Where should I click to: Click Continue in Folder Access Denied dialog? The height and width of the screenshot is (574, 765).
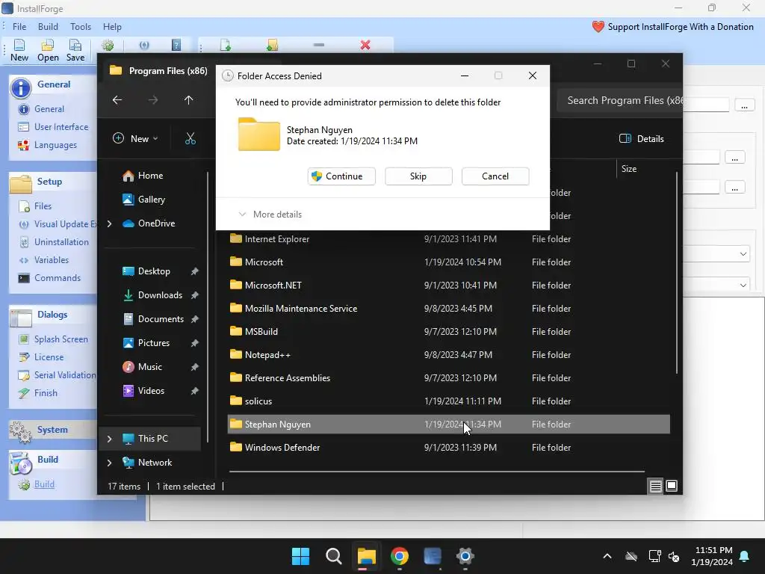point(341,176)
